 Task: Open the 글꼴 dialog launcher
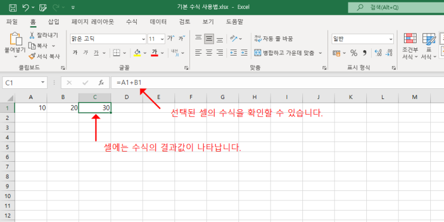coord(186,68)
